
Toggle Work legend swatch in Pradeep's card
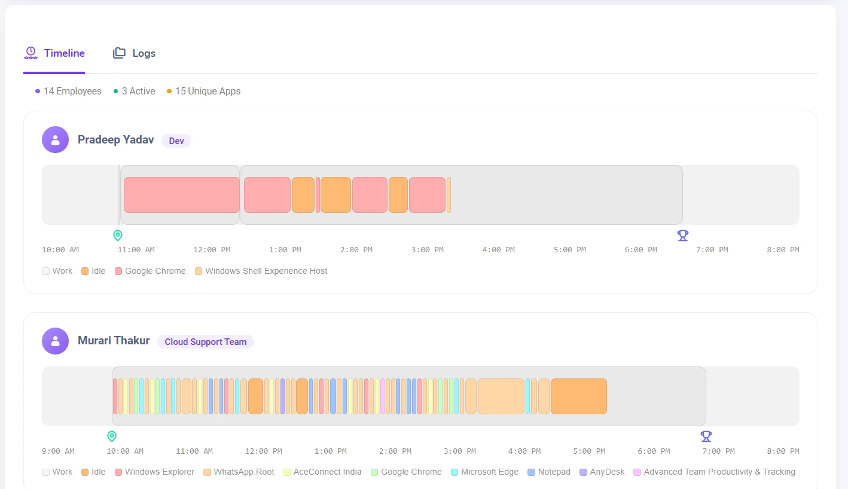coord(46,271)
